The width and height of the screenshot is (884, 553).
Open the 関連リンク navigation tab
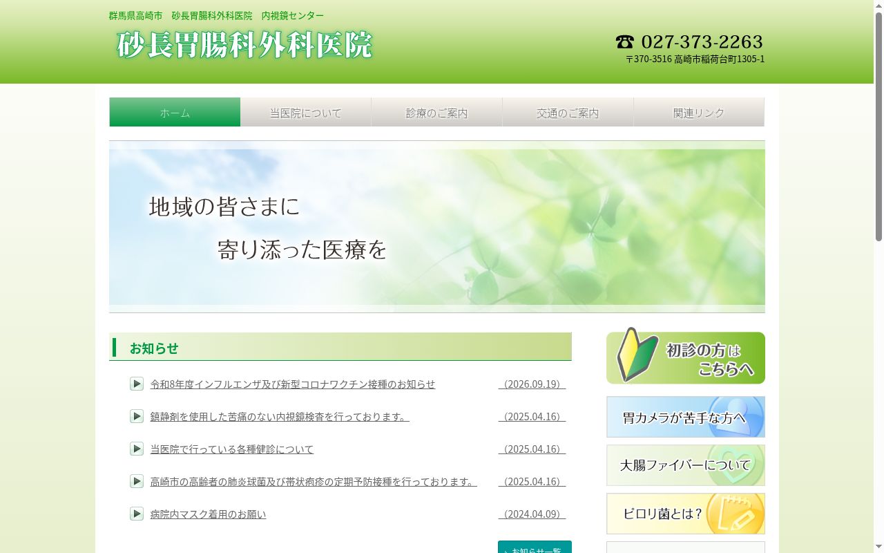tap(699, 112)
